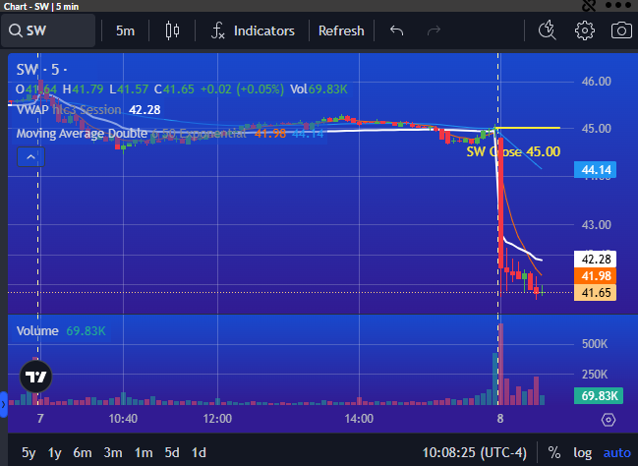Select the 1m time range

point(144,452)
